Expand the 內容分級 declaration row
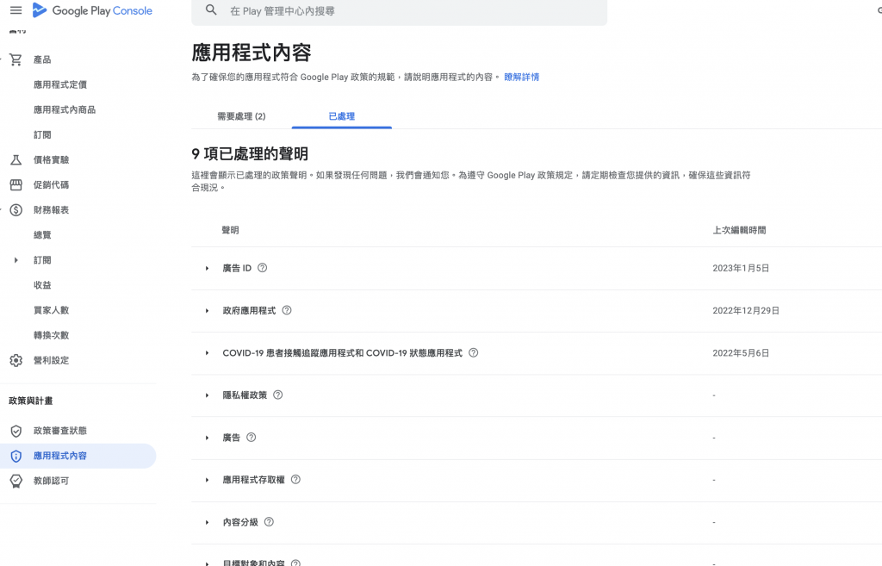Viewport: 882px width, 566px height. [x=207, y=522]
